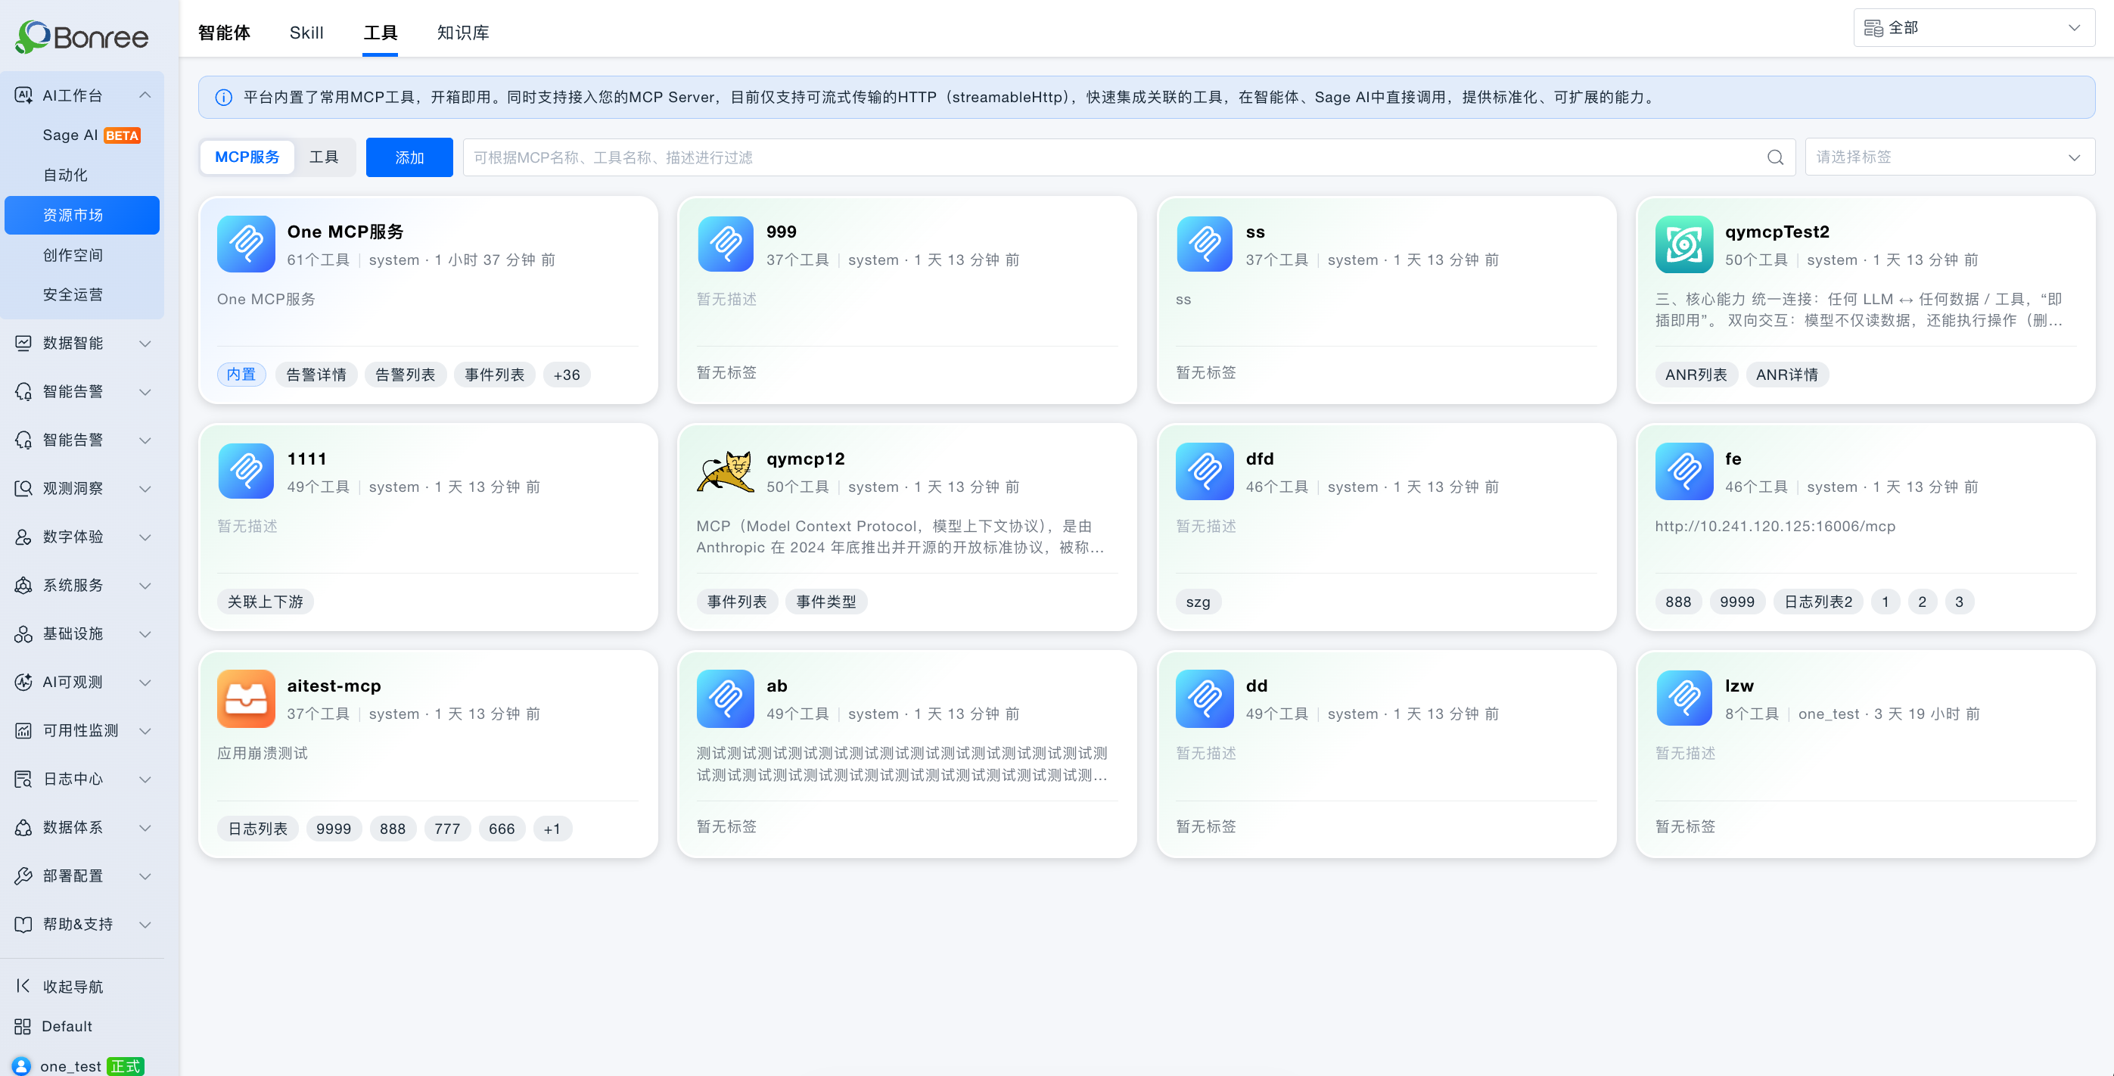2114x1076 pixels.
Task: Expand the 数据智能 menu
Action: pyautogui.click(x=145, y=343)
